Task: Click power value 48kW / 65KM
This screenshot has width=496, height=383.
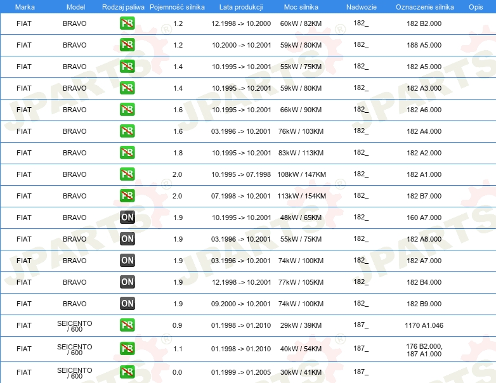Action: point(301,217)
